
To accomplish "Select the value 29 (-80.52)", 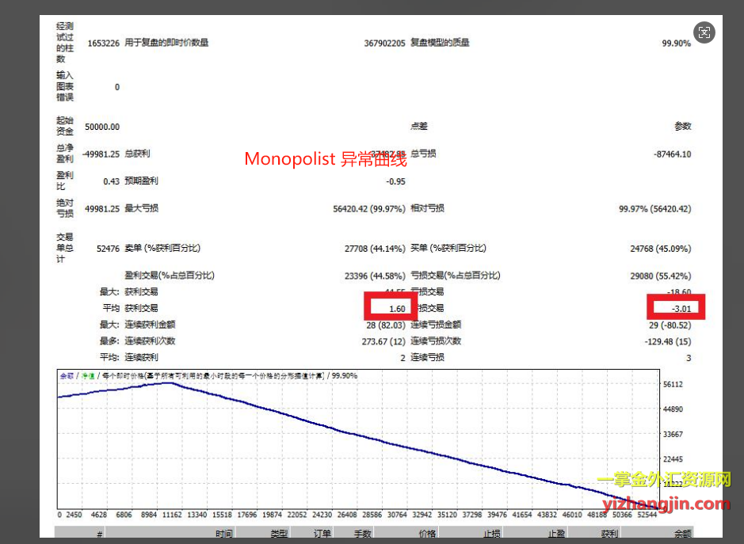I will click(670, 325).
